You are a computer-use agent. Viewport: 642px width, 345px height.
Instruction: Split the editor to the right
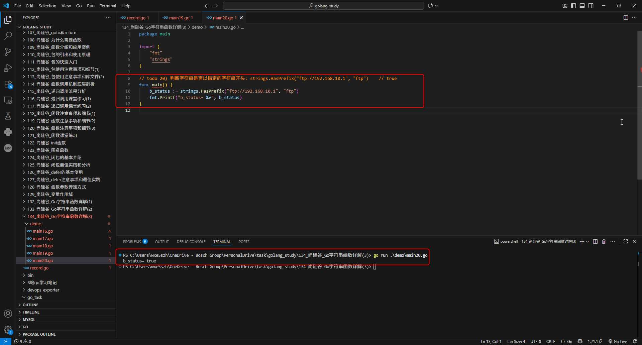(626, 18)
